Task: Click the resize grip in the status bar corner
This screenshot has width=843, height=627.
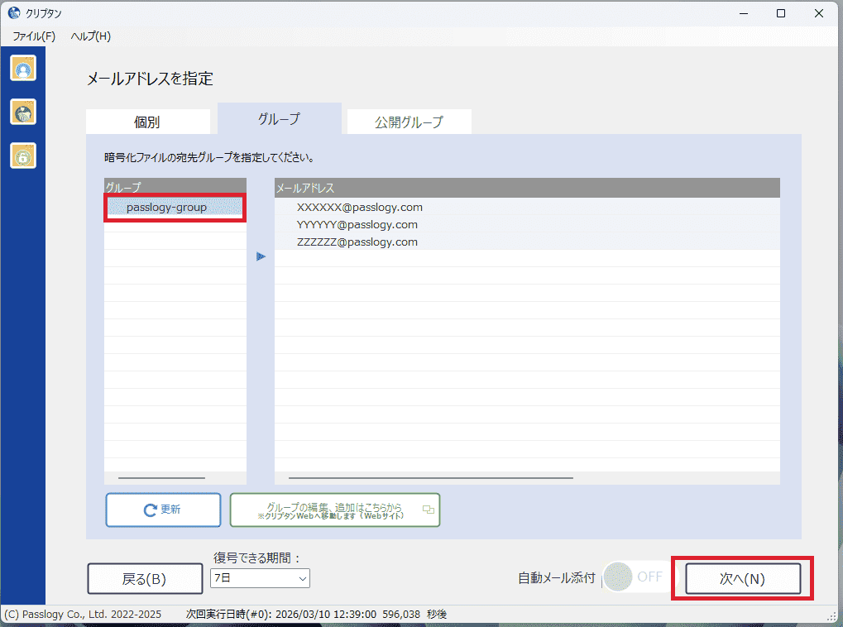Action: coord(834,616)
